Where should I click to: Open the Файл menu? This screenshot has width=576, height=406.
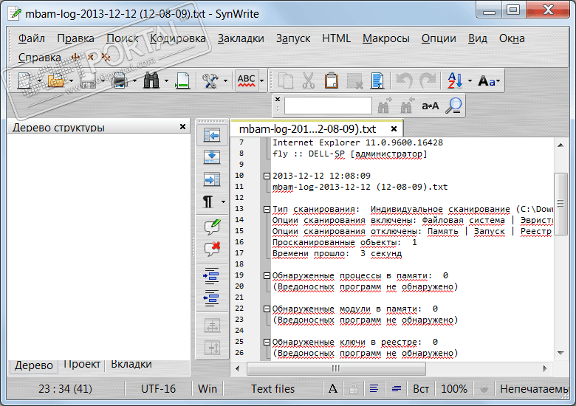pos(32,38)
